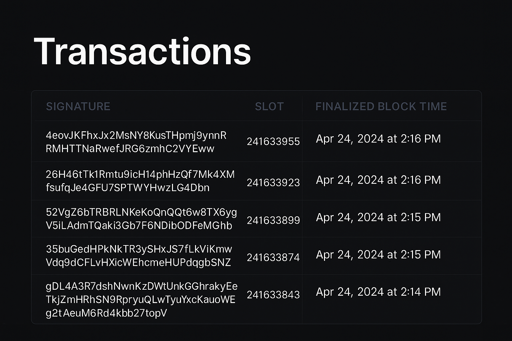This screenshot has width=512, height=341.
Task: Click slot number 241633923
Action: pos(273,182)
